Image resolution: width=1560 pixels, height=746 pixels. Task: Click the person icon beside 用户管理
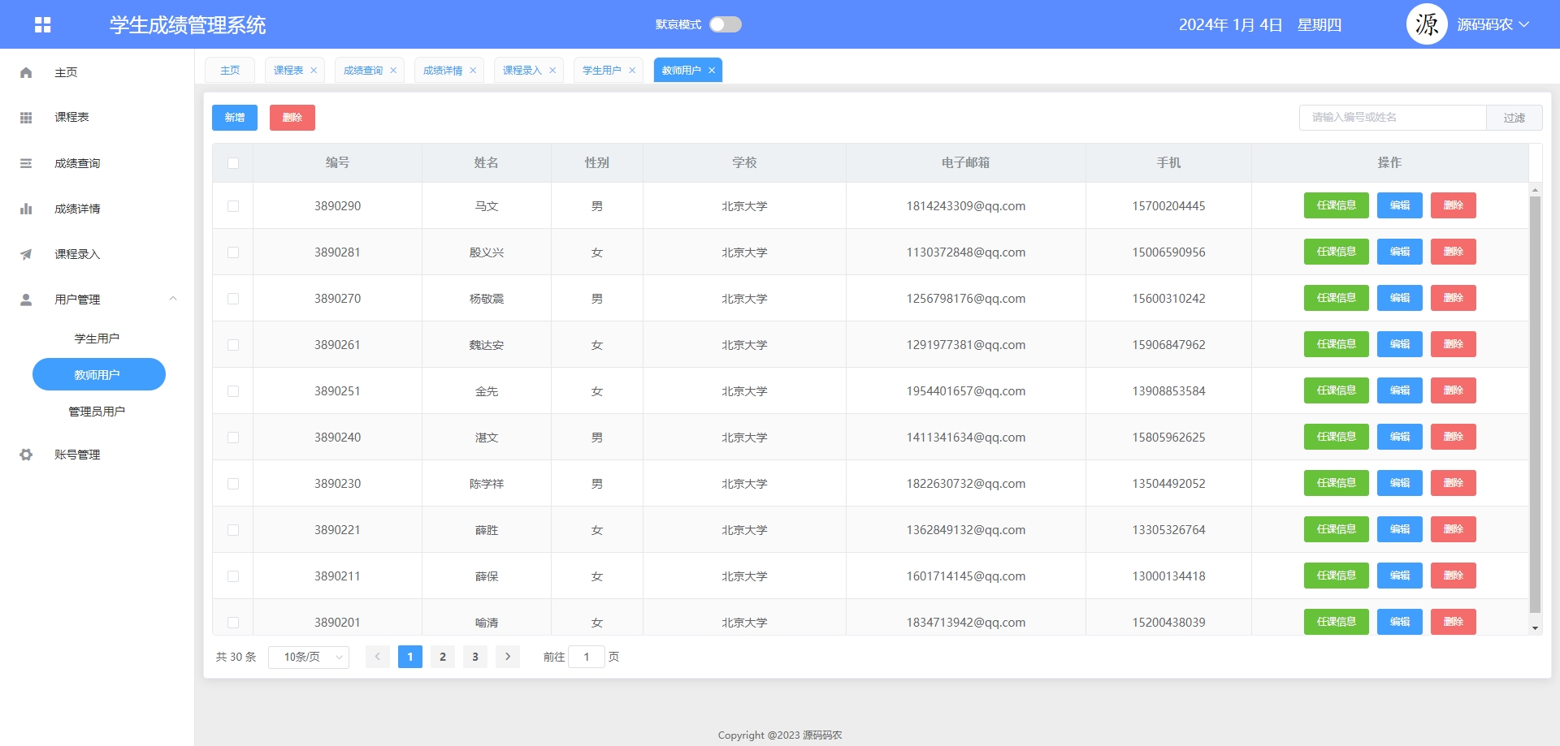tap(26, 300)
